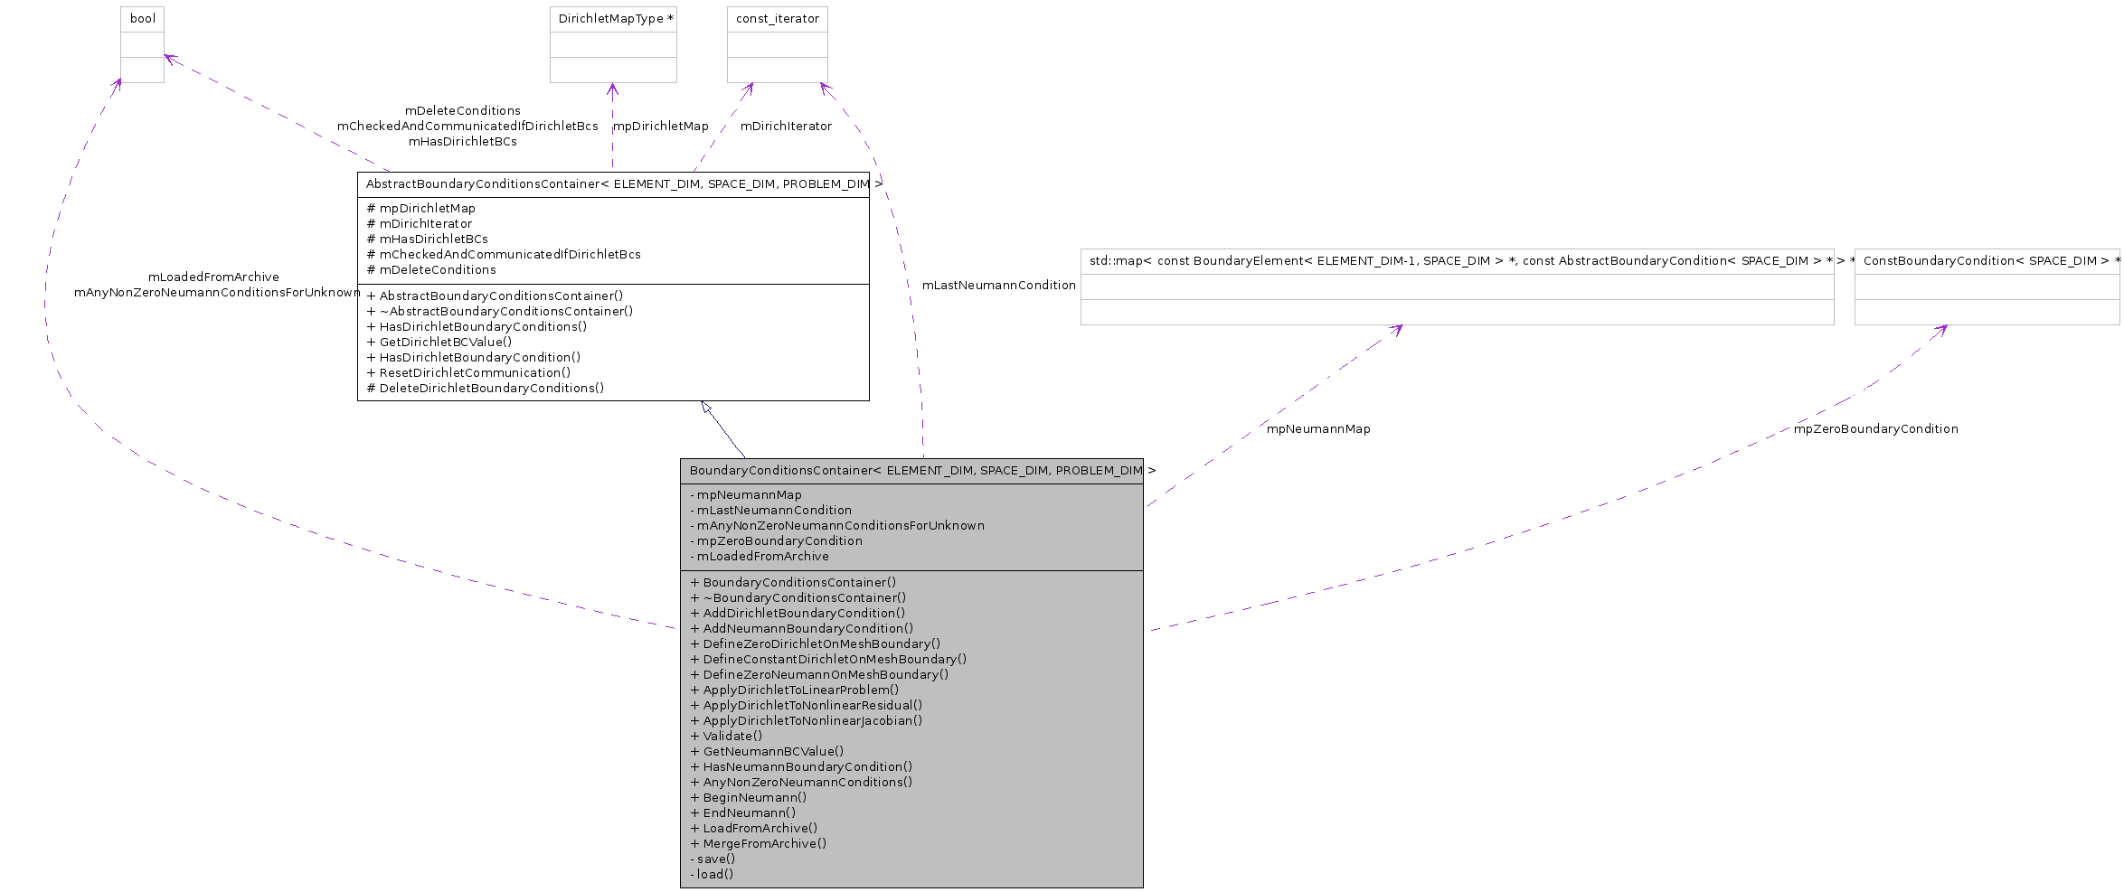2124x892 pixels.
Task: Open the DirichletMapType * node
Action: coord(613,45)
